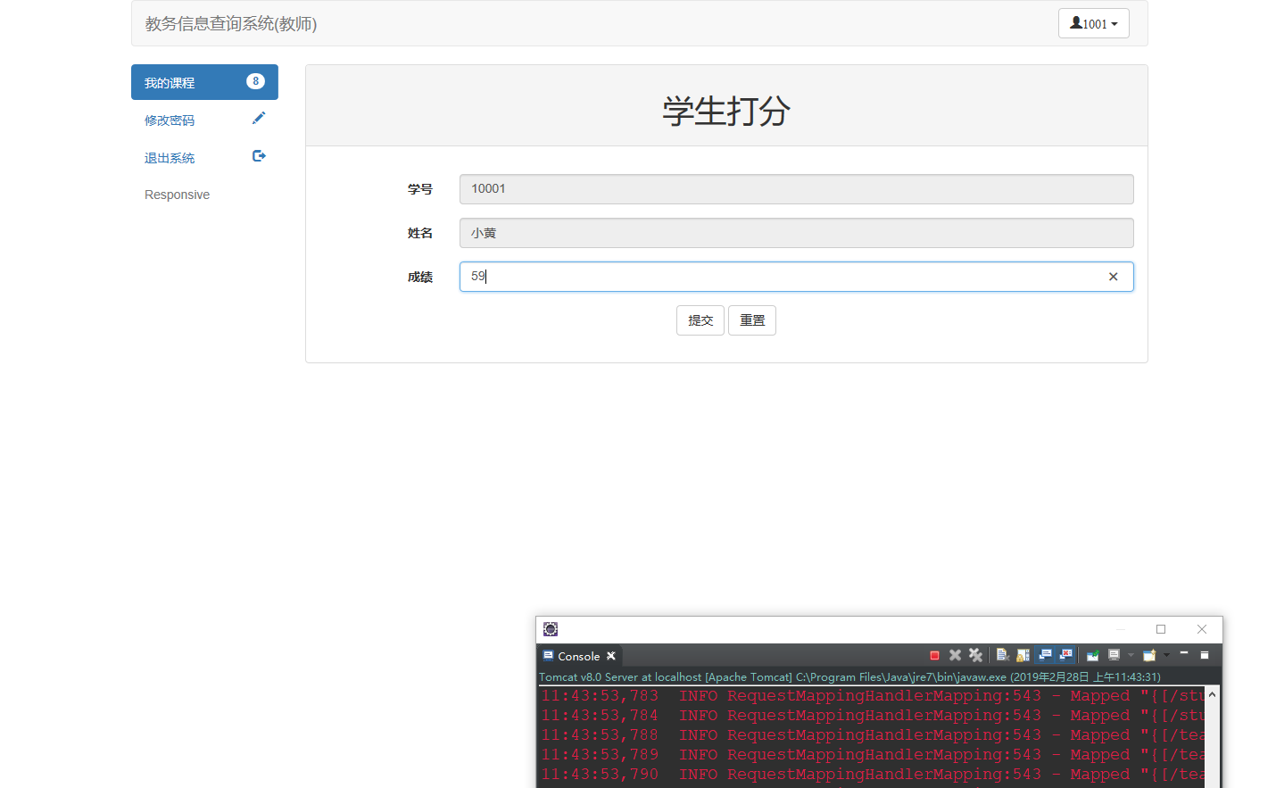This screenshot has height=788, width=1276.
Task: Click the Remove All Terminated Launches icon
Action: [975, 655]
